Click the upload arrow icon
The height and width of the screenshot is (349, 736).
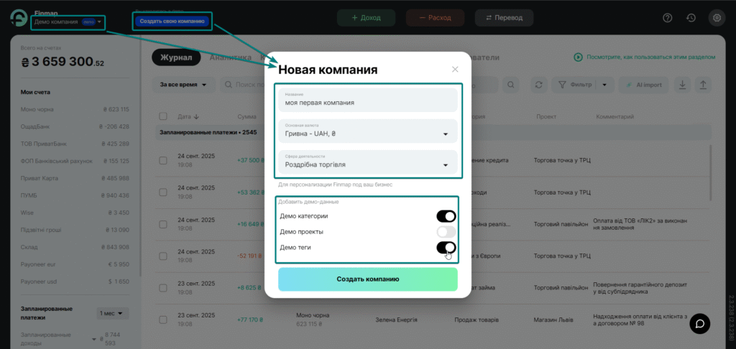703,85
